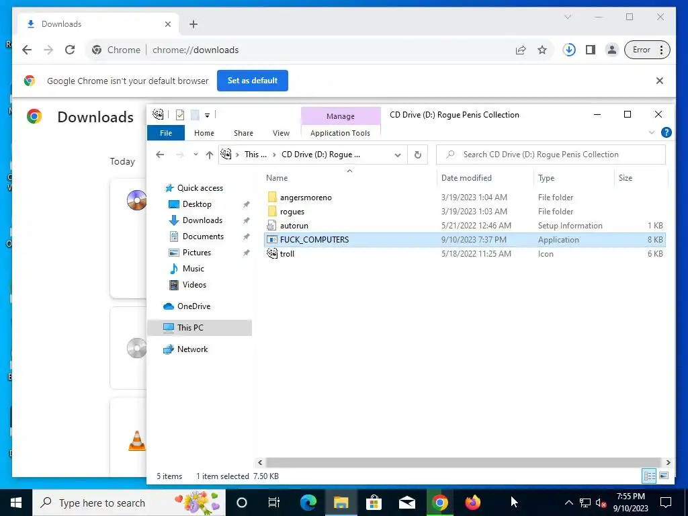Switch to Details view layout icon

650,476
